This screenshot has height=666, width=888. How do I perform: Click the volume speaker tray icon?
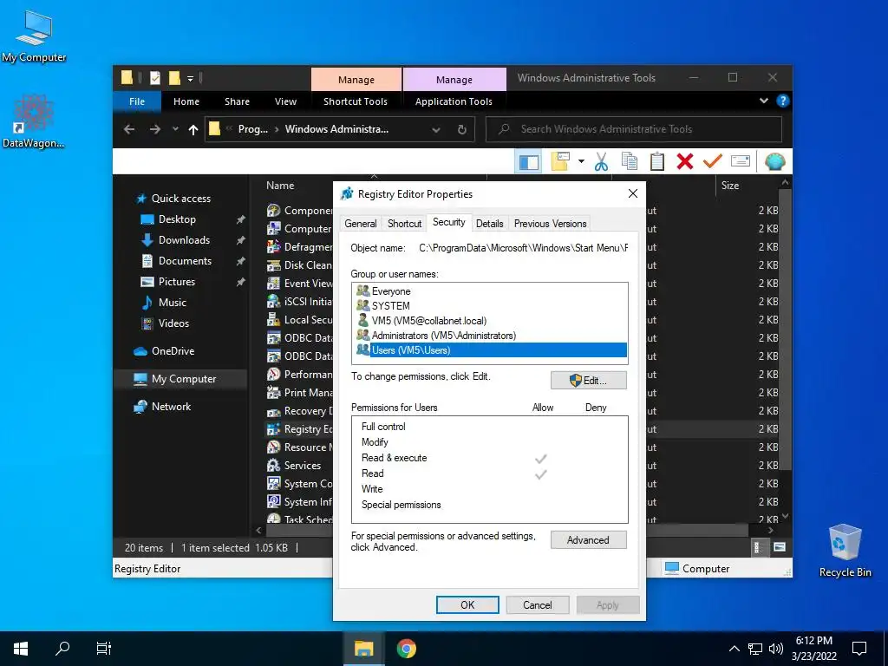point(776,649)
